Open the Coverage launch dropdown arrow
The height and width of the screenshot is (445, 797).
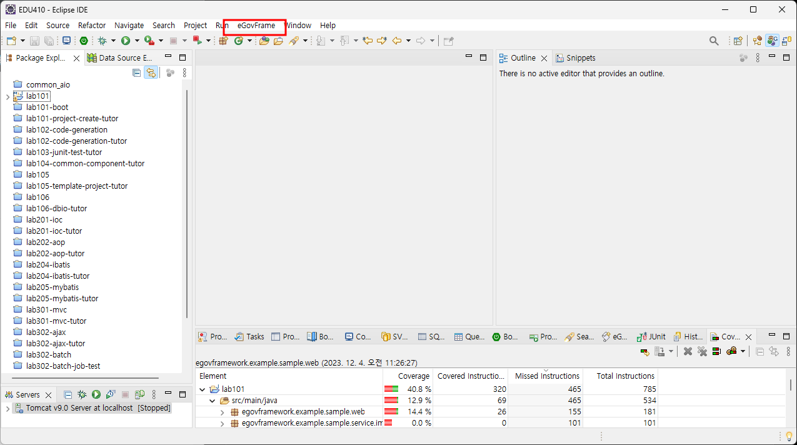click(x=161, y=41)
